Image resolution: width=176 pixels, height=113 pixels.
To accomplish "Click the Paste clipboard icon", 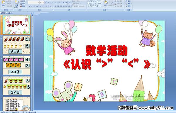I will [x=3, y=3].
